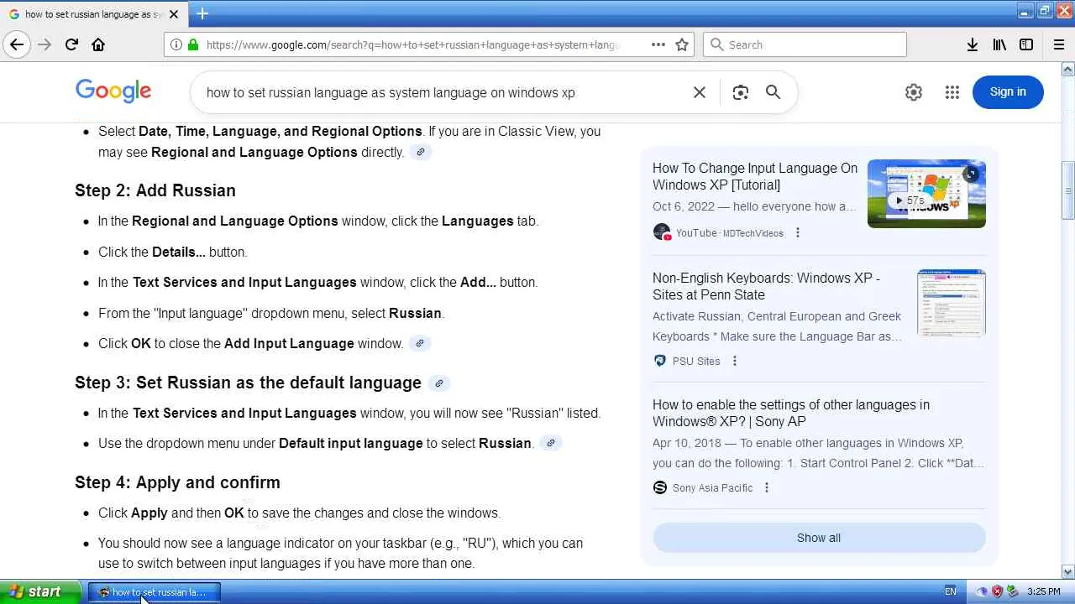
Task: Click the link chip after 'Add Input Language window'
Action: click(x=419, y=343)
